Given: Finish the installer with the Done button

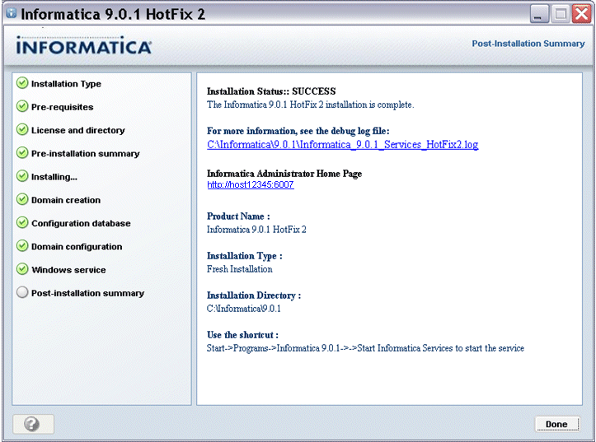Looking at the screenshot, I should (x=557, y=424).
